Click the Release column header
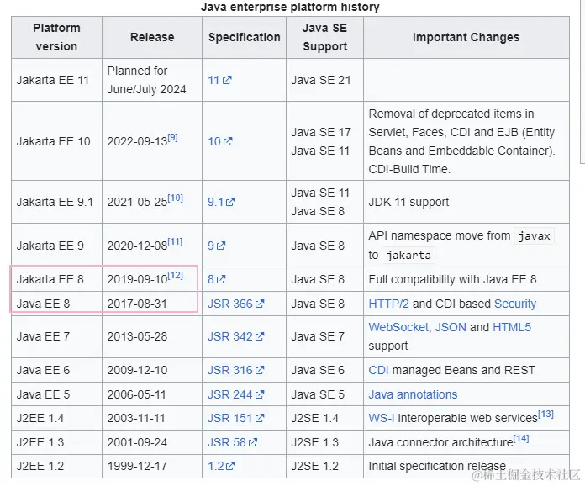This screenshot has width=585, height=486. (152, 37)
